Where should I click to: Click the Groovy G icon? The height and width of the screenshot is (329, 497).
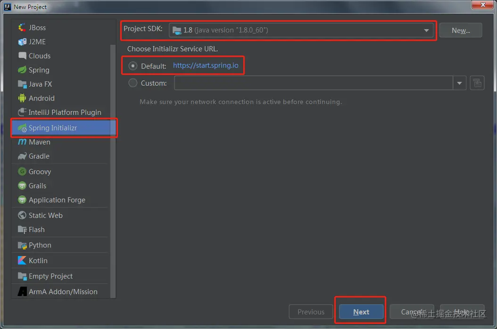(22, 171)
